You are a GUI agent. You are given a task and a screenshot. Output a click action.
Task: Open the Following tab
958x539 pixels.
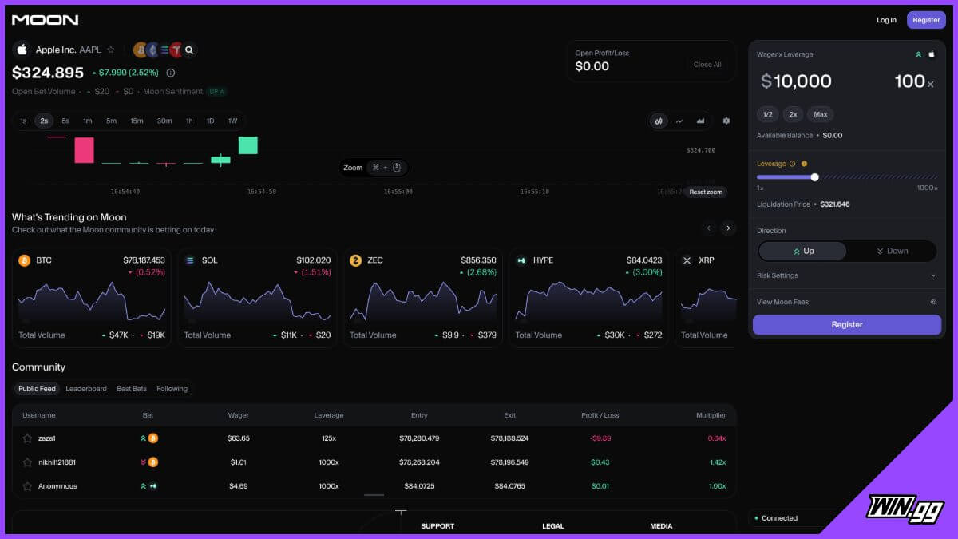coord(172,389)
